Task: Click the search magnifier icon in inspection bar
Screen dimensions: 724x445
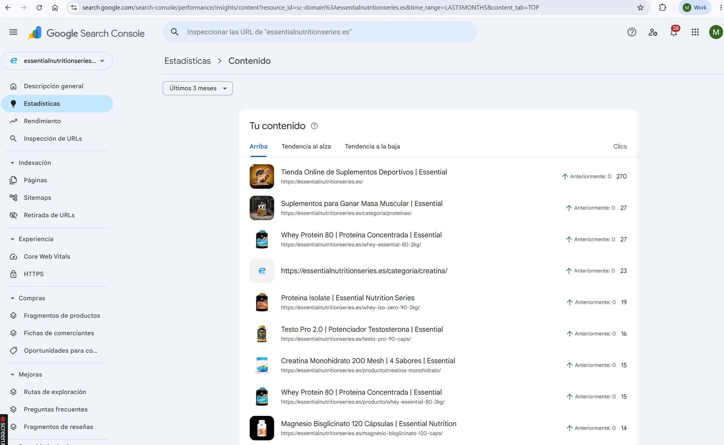Action: (175, 32)
